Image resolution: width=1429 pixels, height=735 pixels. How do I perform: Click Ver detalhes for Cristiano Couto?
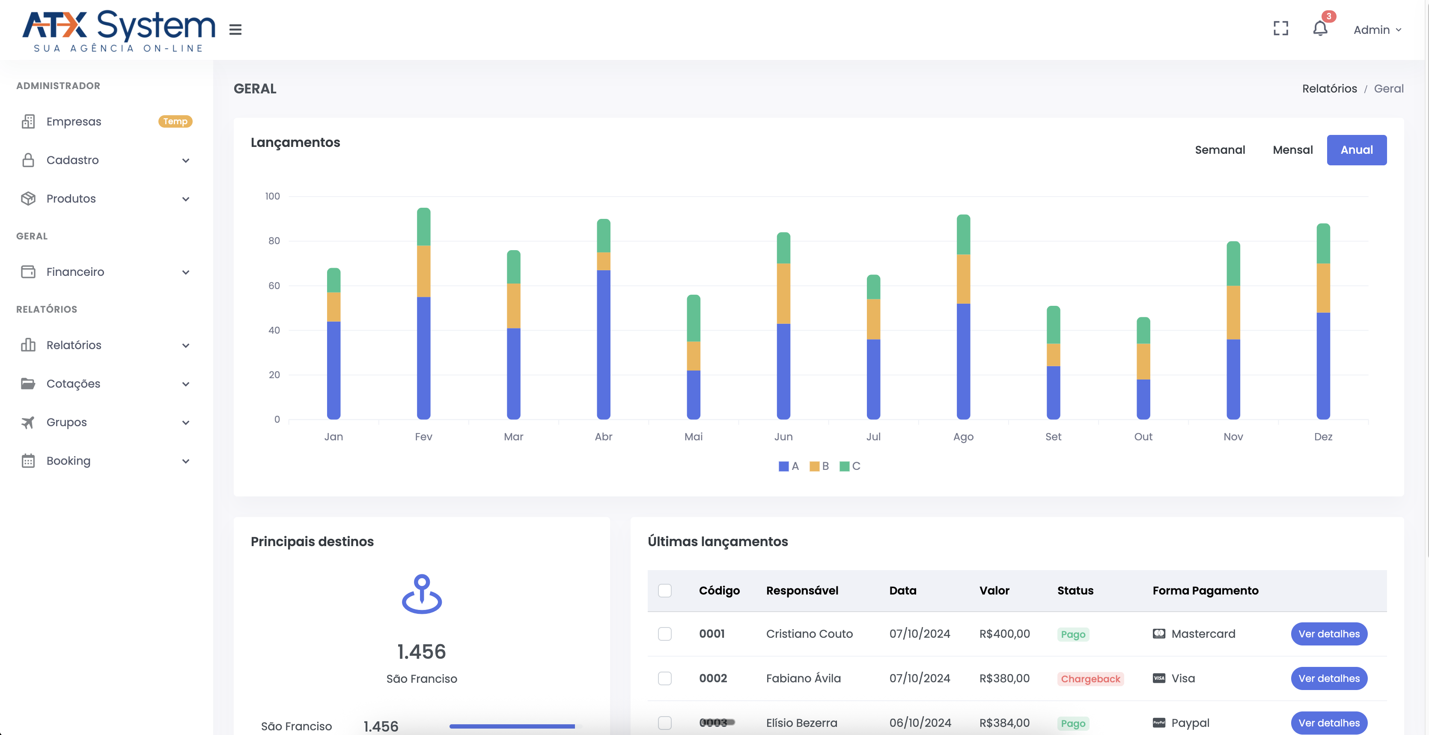pos(1329,634)
